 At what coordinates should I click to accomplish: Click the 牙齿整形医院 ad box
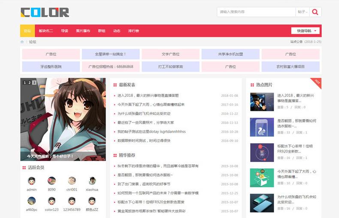click(x=51, y=67)
